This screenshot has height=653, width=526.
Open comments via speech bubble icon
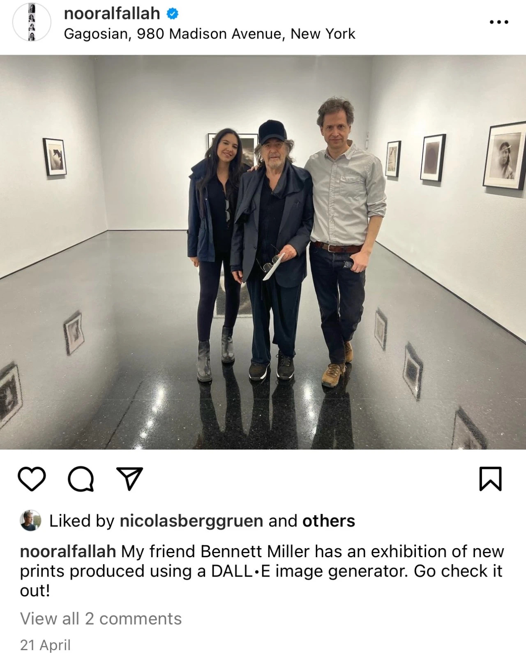click(81, 479)
